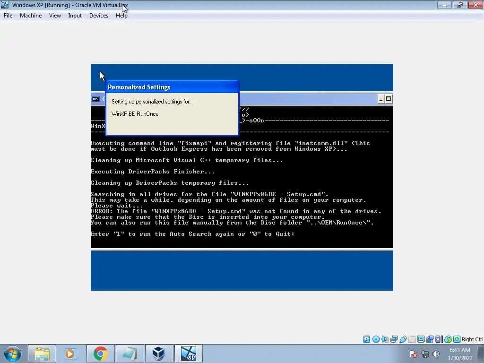Minimize the VirtualBox window
The image size is (484, 363).
[x=444, y=5]
